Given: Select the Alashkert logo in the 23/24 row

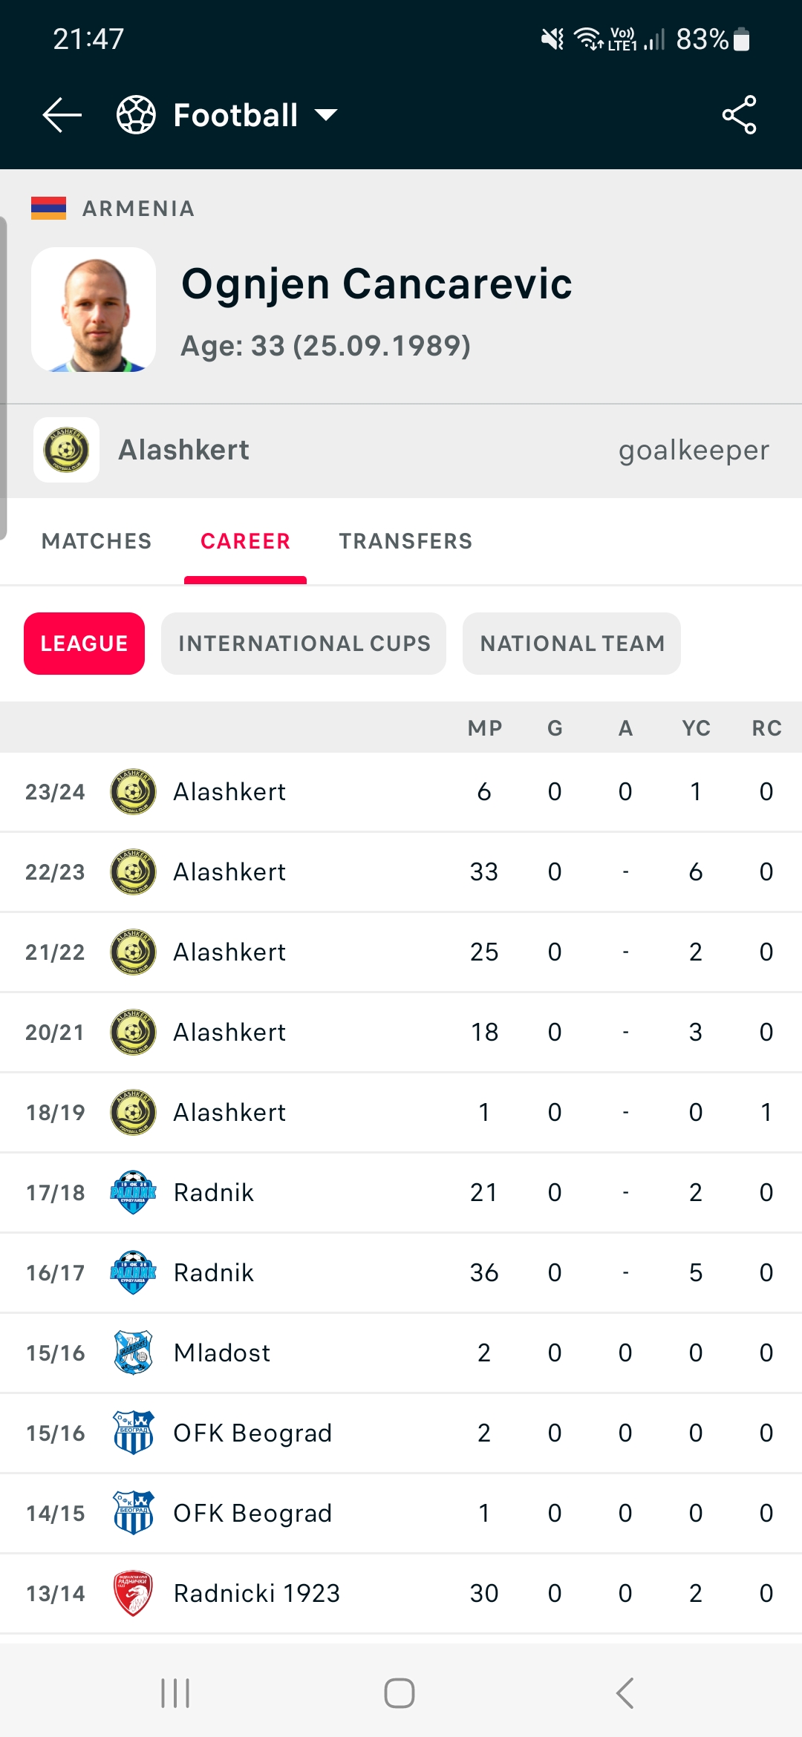Looking at the screenshot, I should (132, 791).
